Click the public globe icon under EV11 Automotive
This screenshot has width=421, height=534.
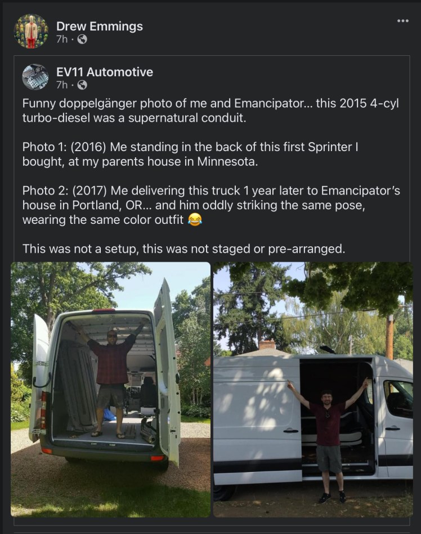click(82, 85)
